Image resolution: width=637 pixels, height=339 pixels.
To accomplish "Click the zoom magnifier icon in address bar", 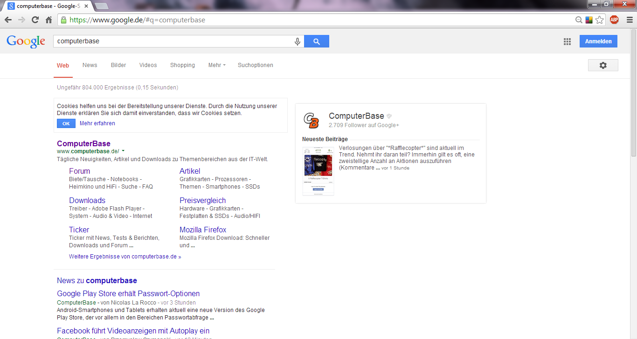I will coord(579,20).
